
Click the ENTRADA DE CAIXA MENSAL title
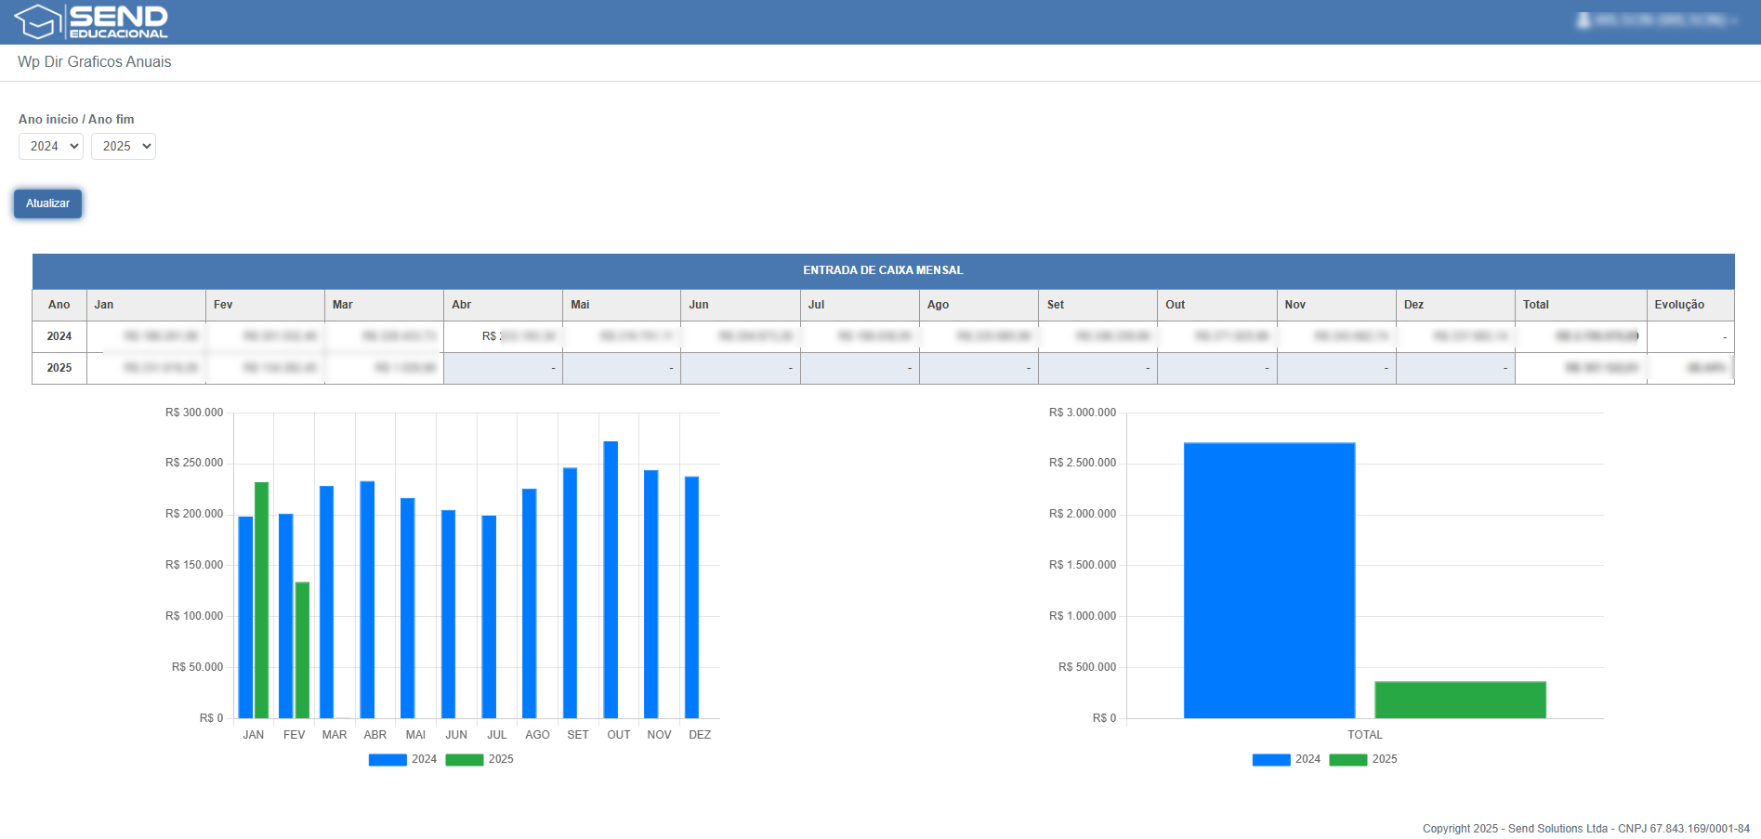tap(883, 270)
